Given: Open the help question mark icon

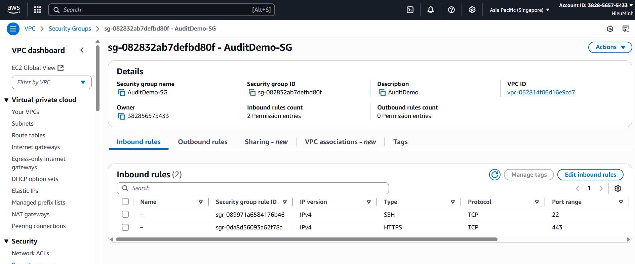Looking at the screenshot, I should coord(451,10).
